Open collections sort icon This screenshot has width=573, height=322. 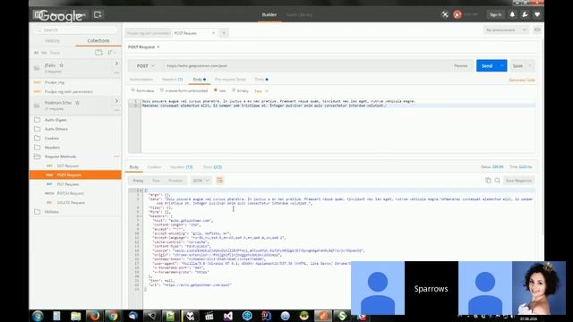click(111, 53)
